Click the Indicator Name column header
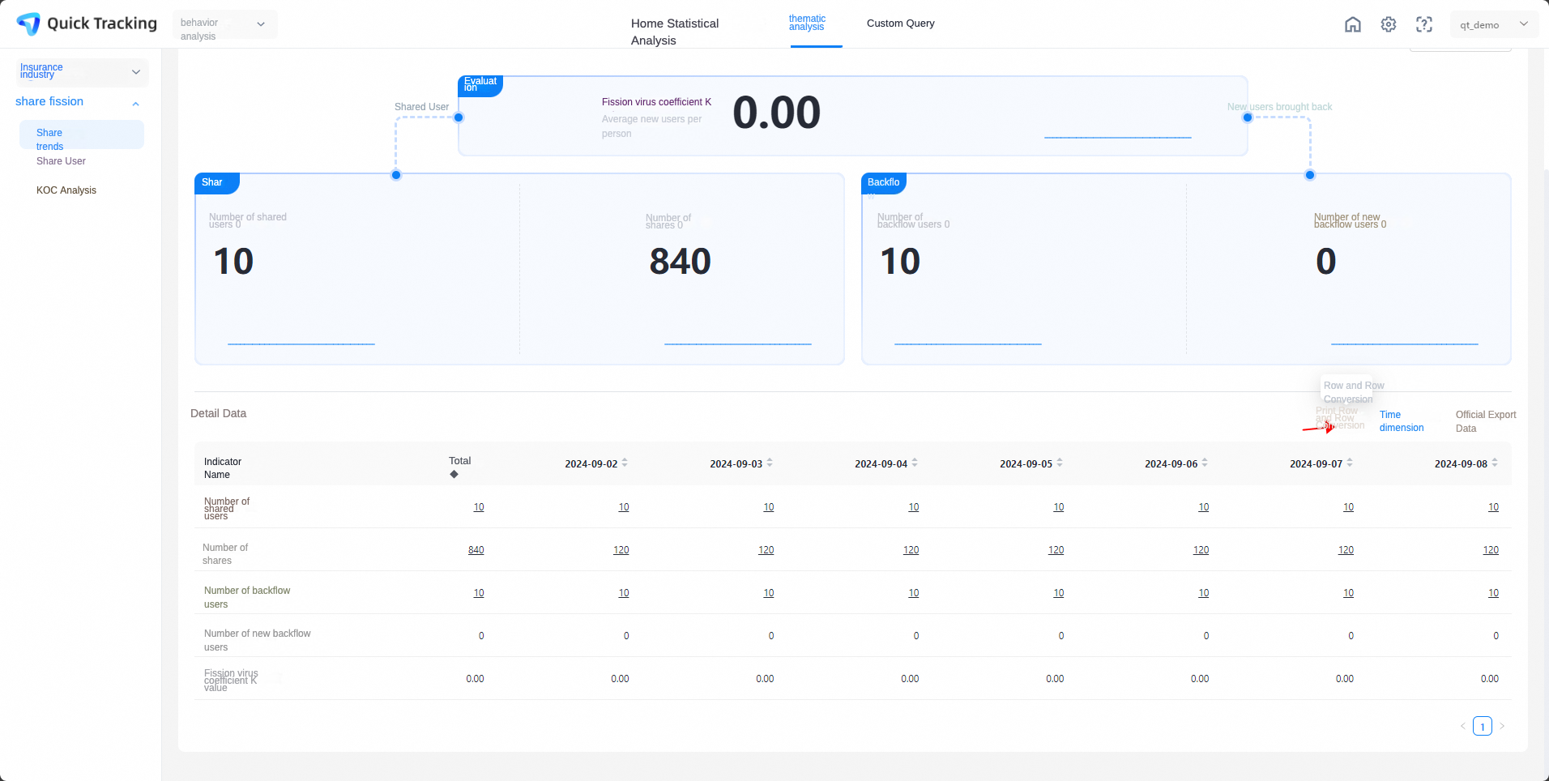The height and width of the screenshot is (781, 1549). pyautogui.click(x=223, y=468)
